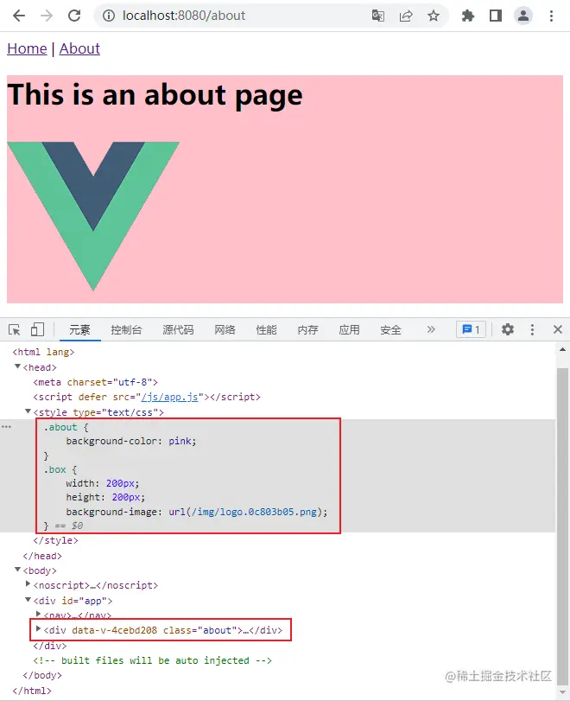The height and width of the screenshot is (701, 570).
Task: Go forward in browser history
Action: [x=47, y=16]
